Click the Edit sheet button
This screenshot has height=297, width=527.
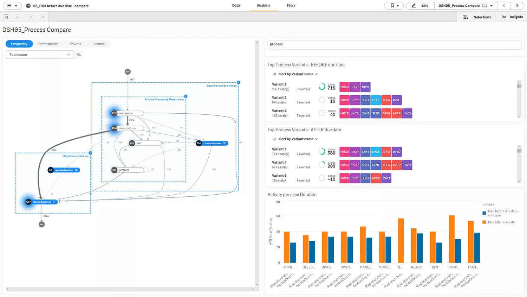(420, 6)
